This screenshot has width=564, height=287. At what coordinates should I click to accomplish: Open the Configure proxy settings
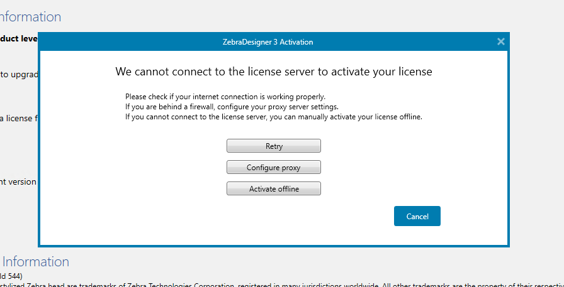274,168
